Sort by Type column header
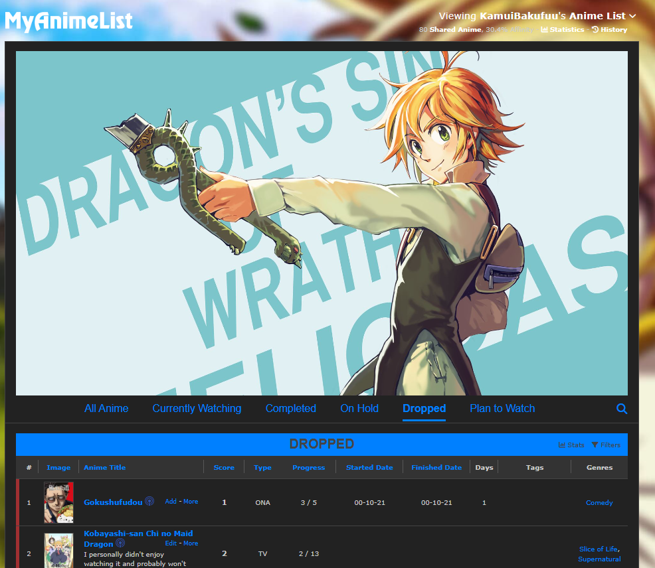 [x=262, y=467]
